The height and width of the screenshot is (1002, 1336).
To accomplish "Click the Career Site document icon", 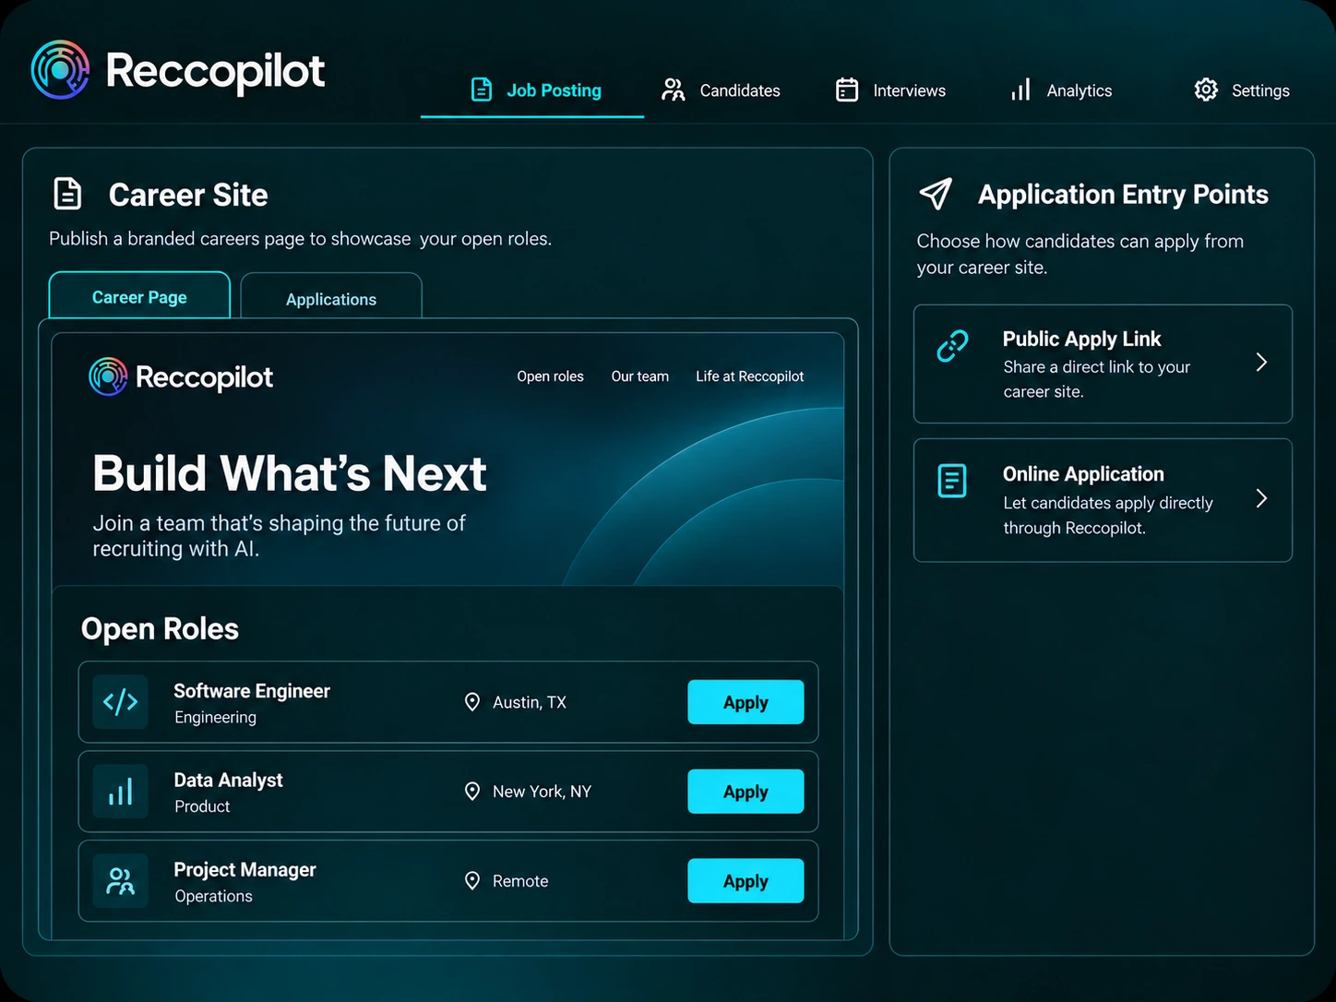I will point(67,194).
